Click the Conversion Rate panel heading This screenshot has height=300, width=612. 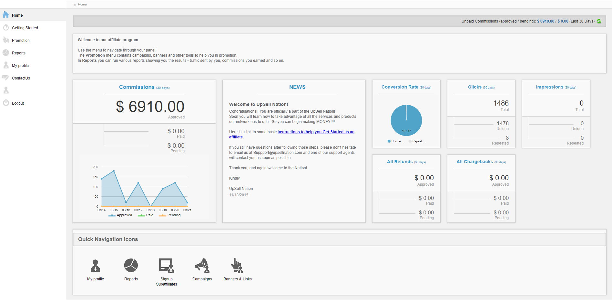click(x=406, y=87)
